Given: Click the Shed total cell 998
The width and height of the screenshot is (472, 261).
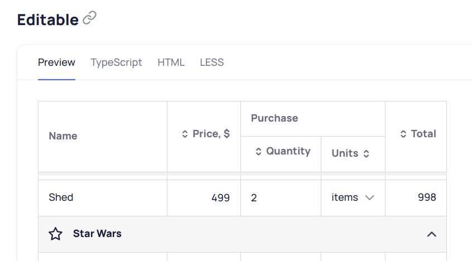Looking at the screenshot, I should pos(427,197).
